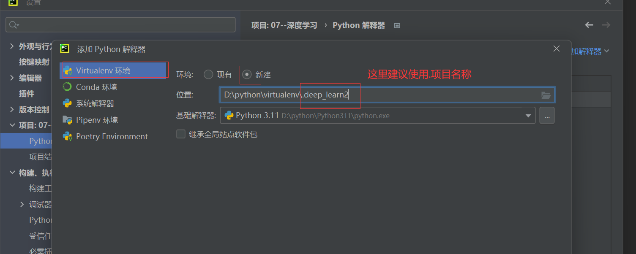Image resolution: width=636 pixels, height=254 pixels.
Task: Click the icon after Python 解释器 breadcrumb
Action: [x=397, y=25]
